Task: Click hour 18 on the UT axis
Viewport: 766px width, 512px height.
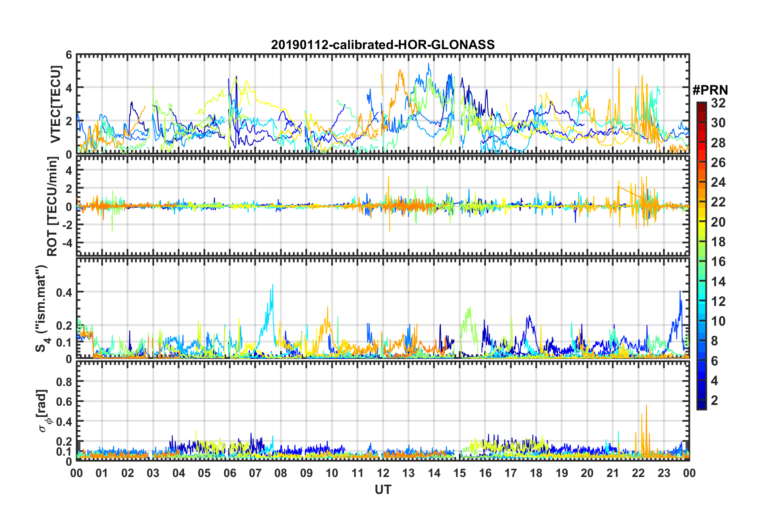Action: pyautogui.click(x=536, y=473)
